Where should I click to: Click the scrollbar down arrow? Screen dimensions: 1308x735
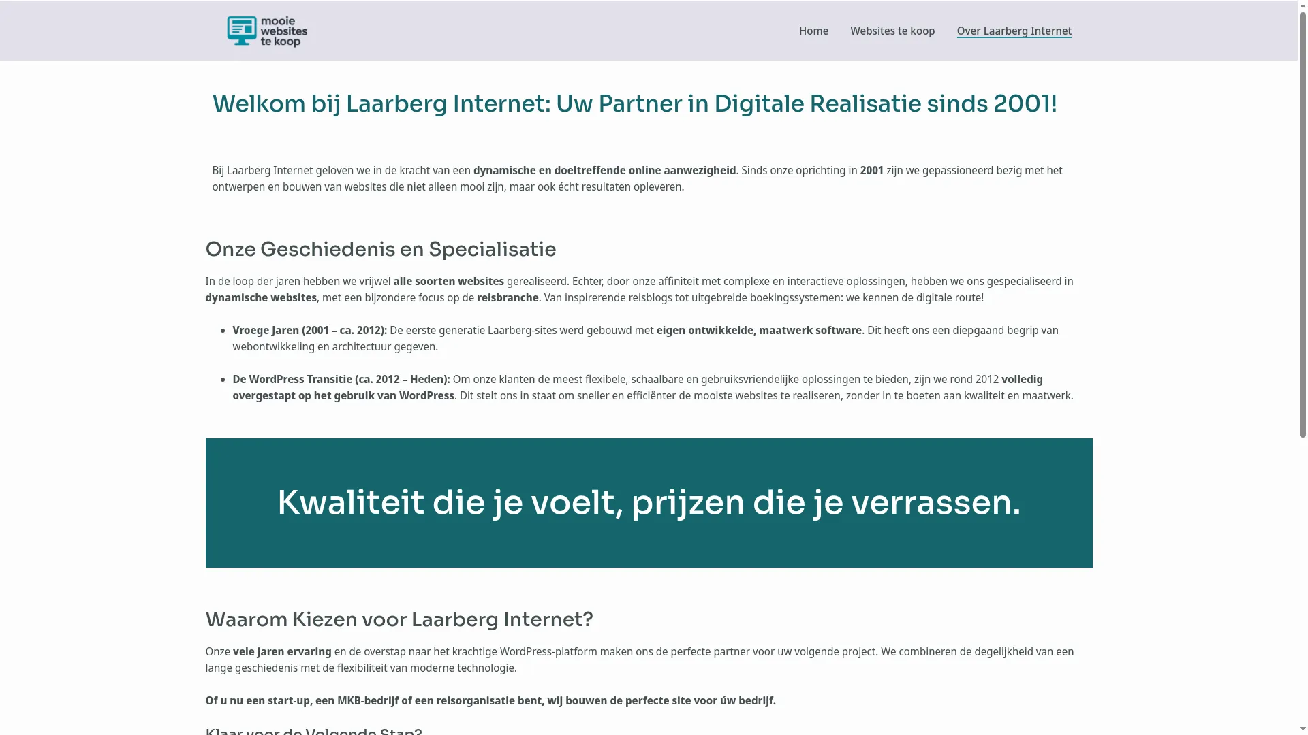click(x=1303, y=730)
